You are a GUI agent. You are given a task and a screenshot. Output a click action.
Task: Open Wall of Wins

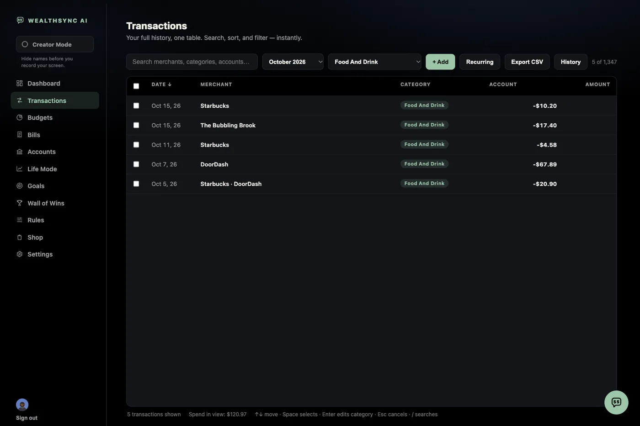click(x=55, y=203)
